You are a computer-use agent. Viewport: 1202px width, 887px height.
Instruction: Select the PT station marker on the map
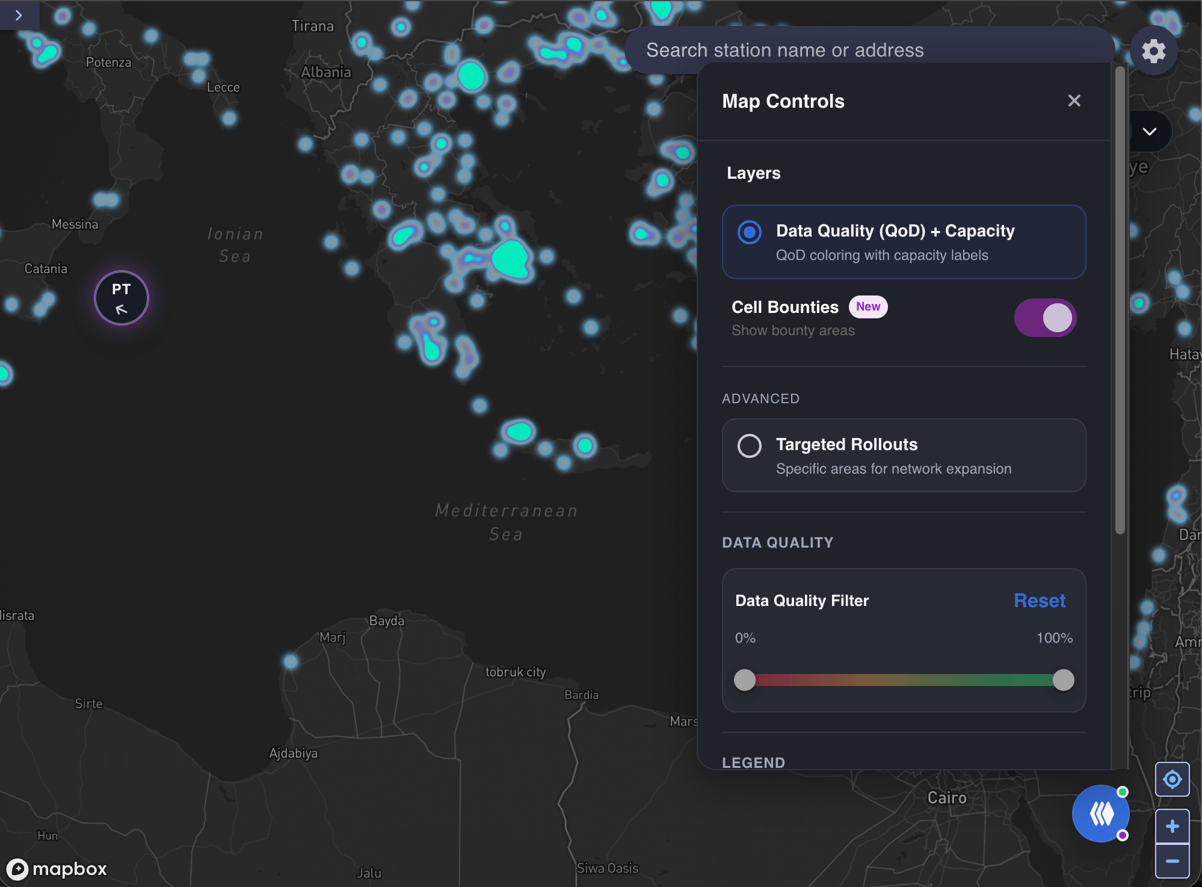[x=122, y=297]
